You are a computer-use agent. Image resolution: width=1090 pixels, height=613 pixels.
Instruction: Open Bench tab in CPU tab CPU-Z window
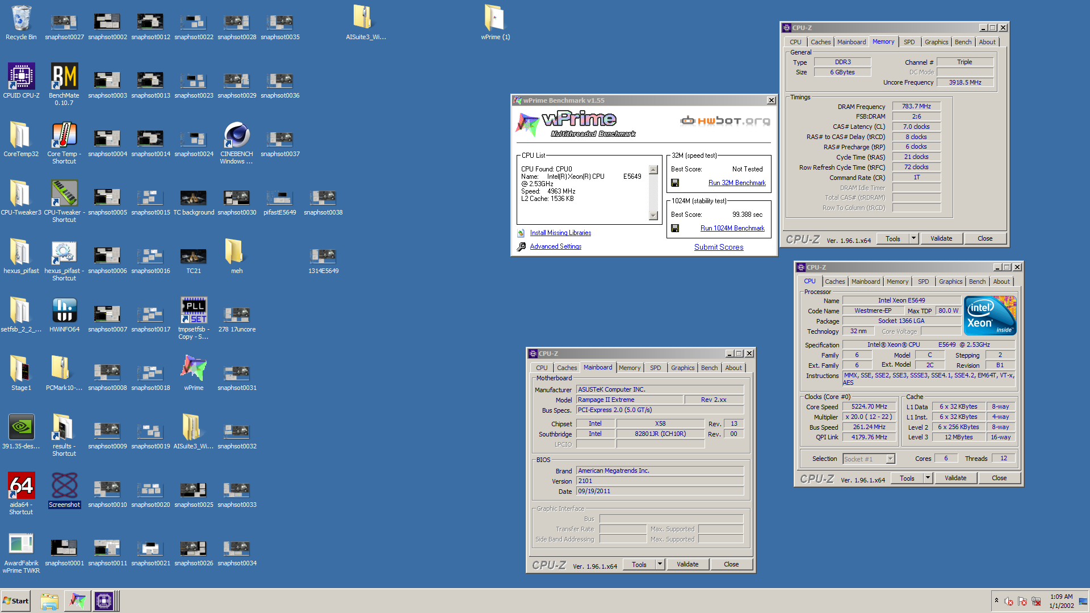coord(977,282)
